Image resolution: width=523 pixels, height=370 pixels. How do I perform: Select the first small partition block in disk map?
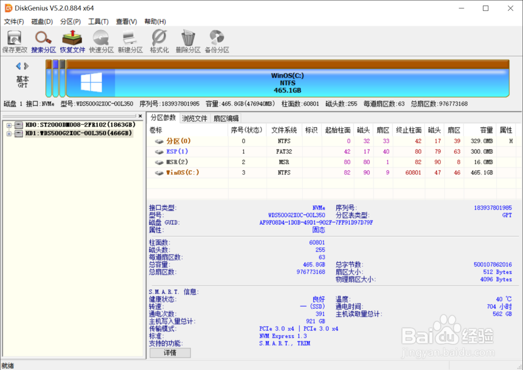49,78
